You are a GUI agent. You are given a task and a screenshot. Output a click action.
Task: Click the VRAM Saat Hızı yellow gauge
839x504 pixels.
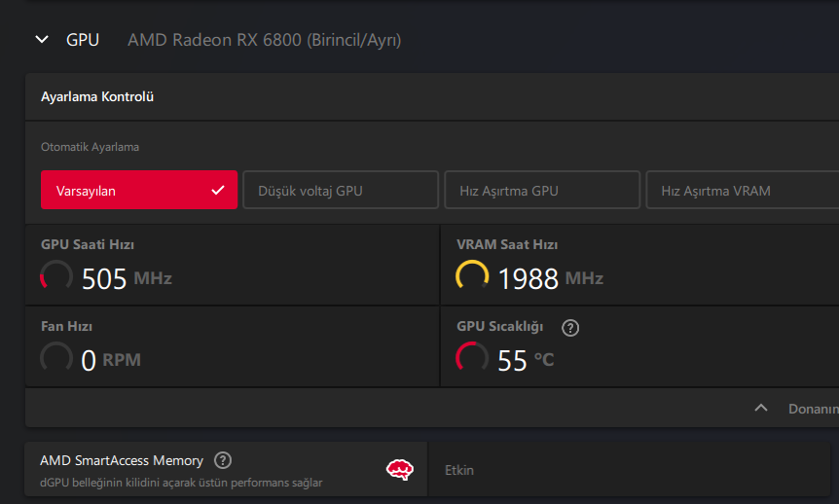(472, 276)
